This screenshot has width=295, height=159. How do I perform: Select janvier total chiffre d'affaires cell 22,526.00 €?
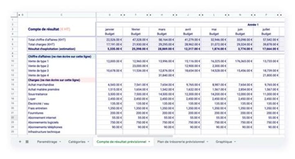109,40
